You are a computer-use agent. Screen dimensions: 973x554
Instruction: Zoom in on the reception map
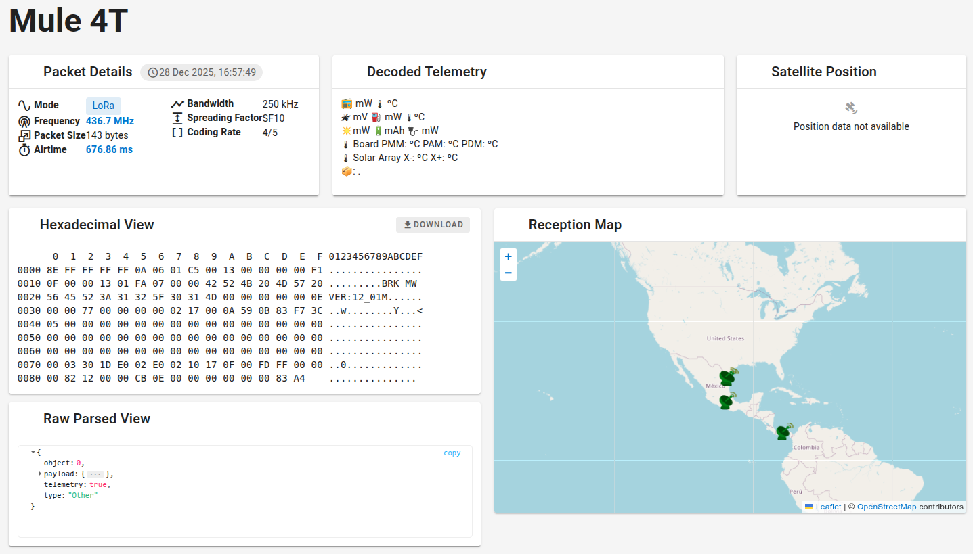(509, 256)
